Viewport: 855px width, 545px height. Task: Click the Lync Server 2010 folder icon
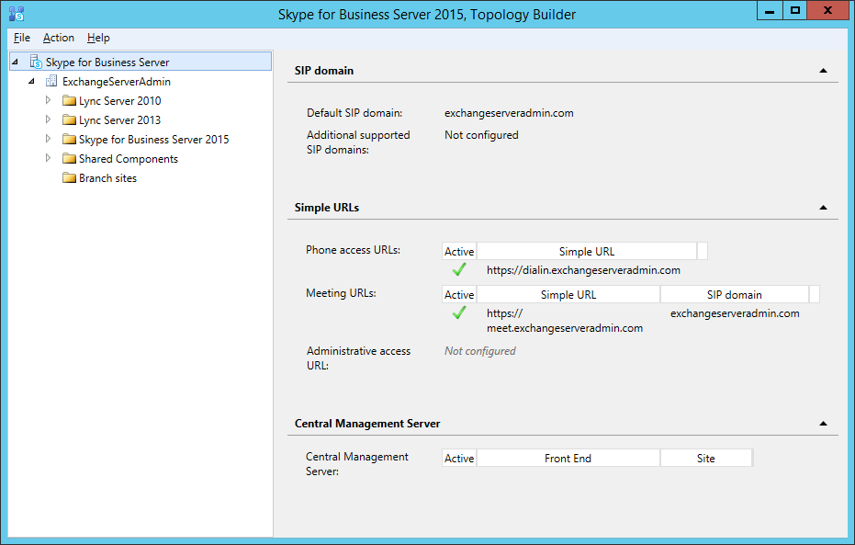click(69, 100)
